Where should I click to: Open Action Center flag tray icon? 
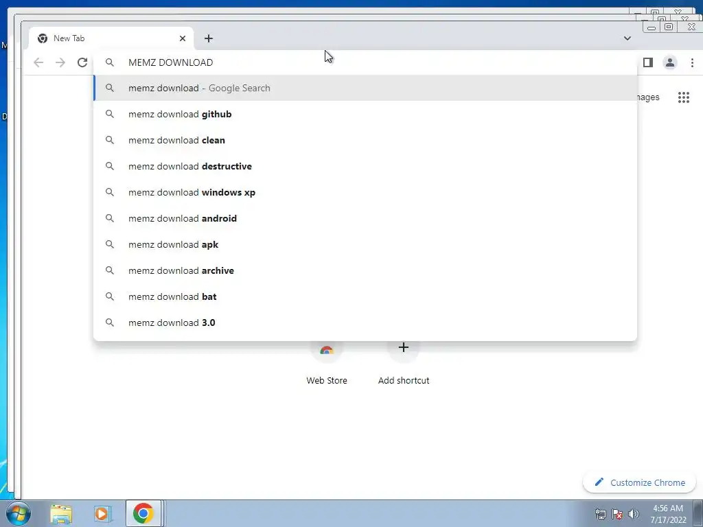617,514
